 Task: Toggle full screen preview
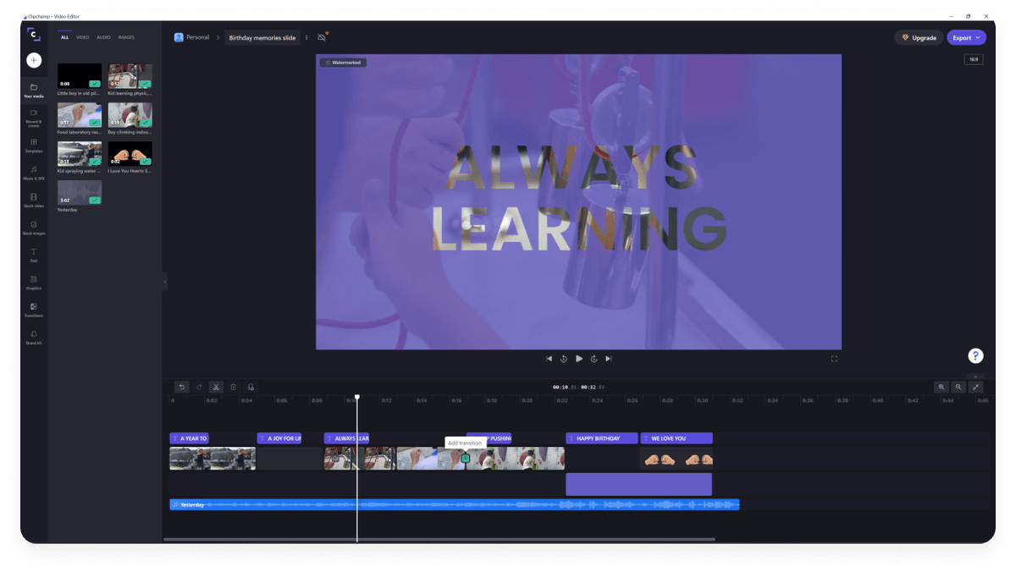click(x=834, y=358)
